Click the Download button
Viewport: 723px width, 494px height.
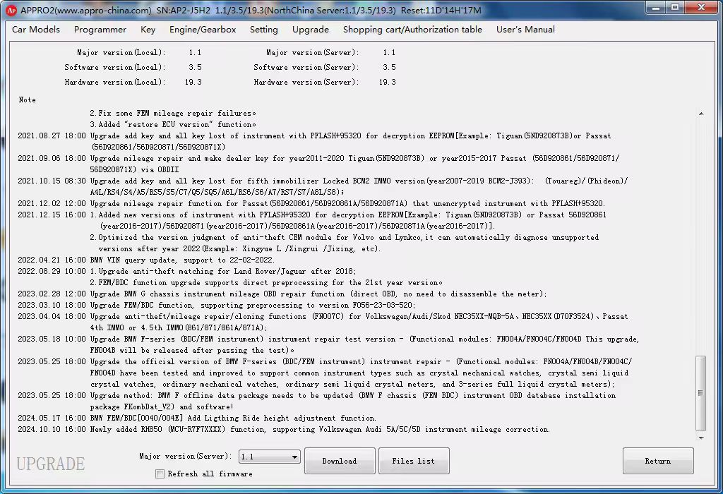[340, 461]
